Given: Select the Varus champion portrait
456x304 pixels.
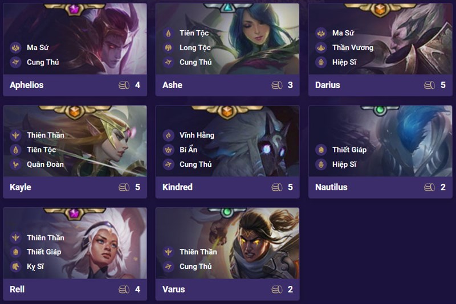Looking at the screenshot, I should 227,243.
